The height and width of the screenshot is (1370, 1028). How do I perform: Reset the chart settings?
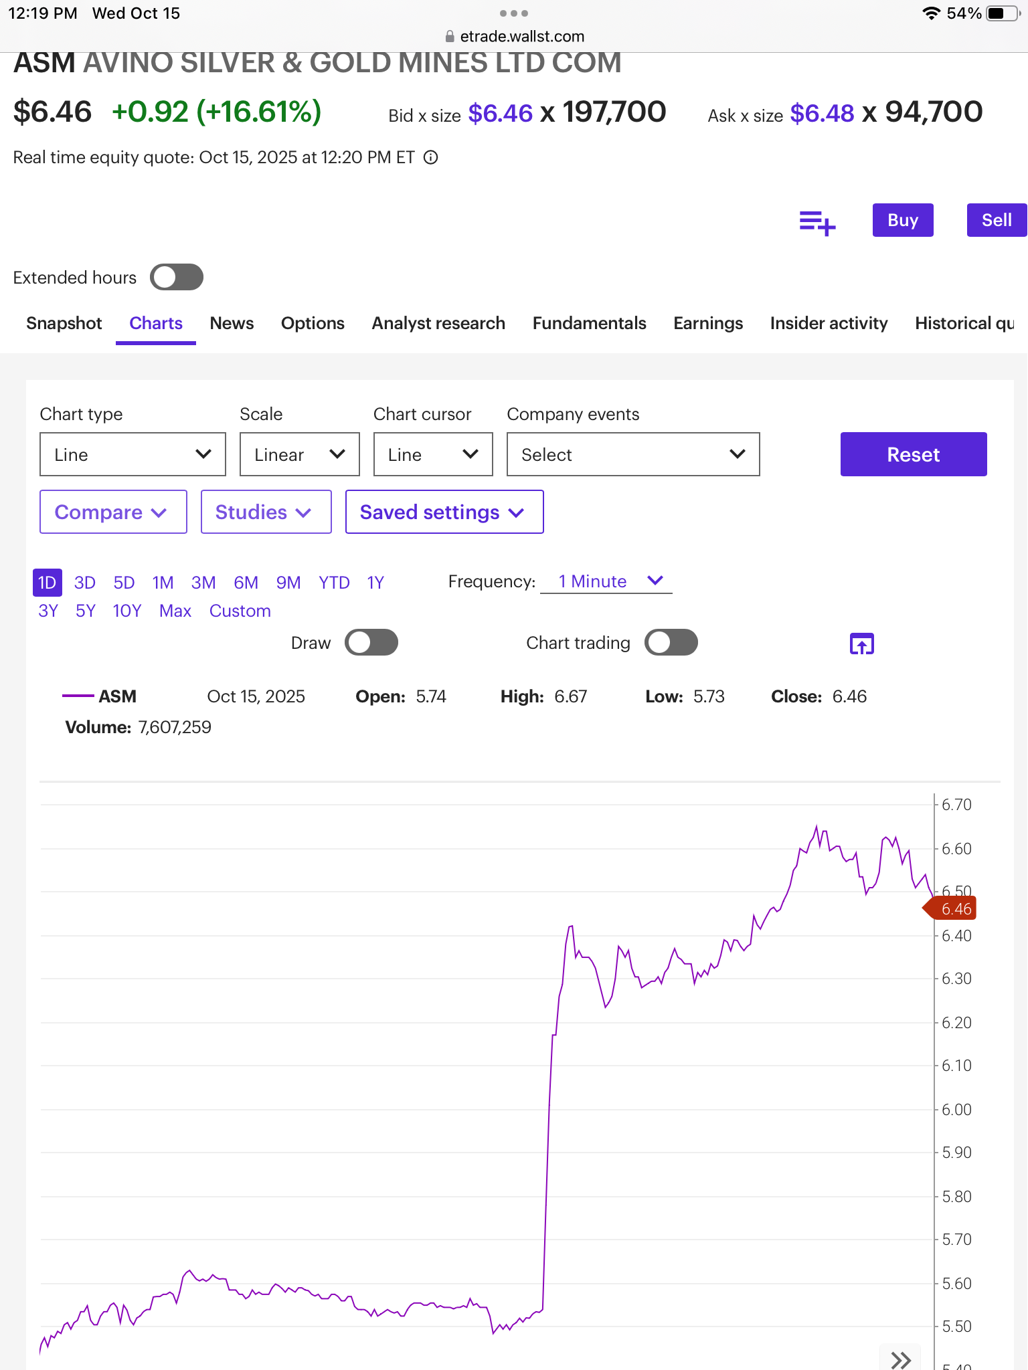914,454
